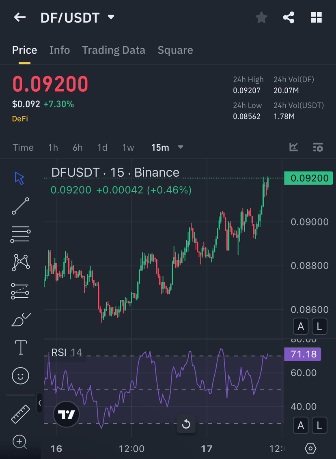
Task: Tap the 16 date label on axis
Action: coord(56,449)
